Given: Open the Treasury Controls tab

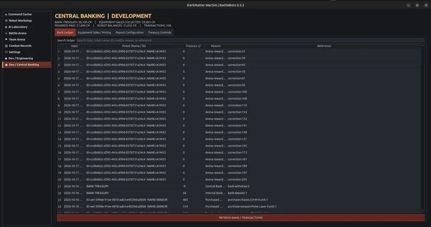Looking at the screenshot, I should point(159,32).
